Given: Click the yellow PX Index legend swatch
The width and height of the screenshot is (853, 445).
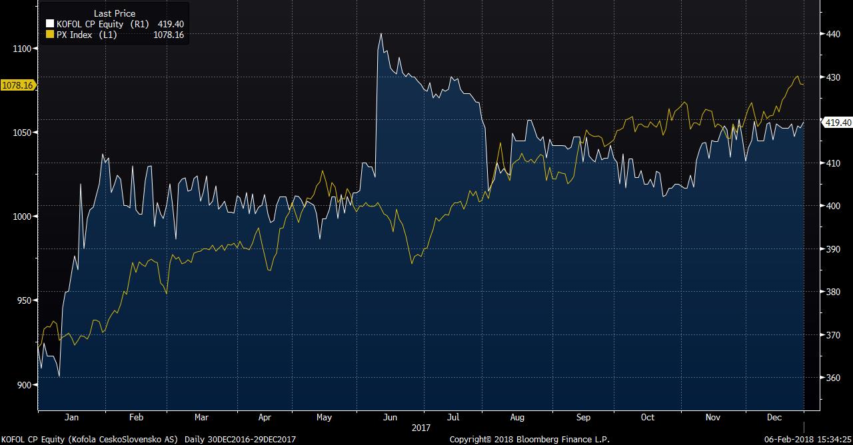Looking at the screenshot, I should click(x=49, y=35).
